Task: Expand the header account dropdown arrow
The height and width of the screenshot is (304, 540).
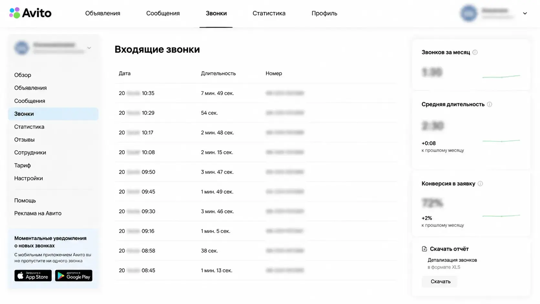Action: coord(525,13)
